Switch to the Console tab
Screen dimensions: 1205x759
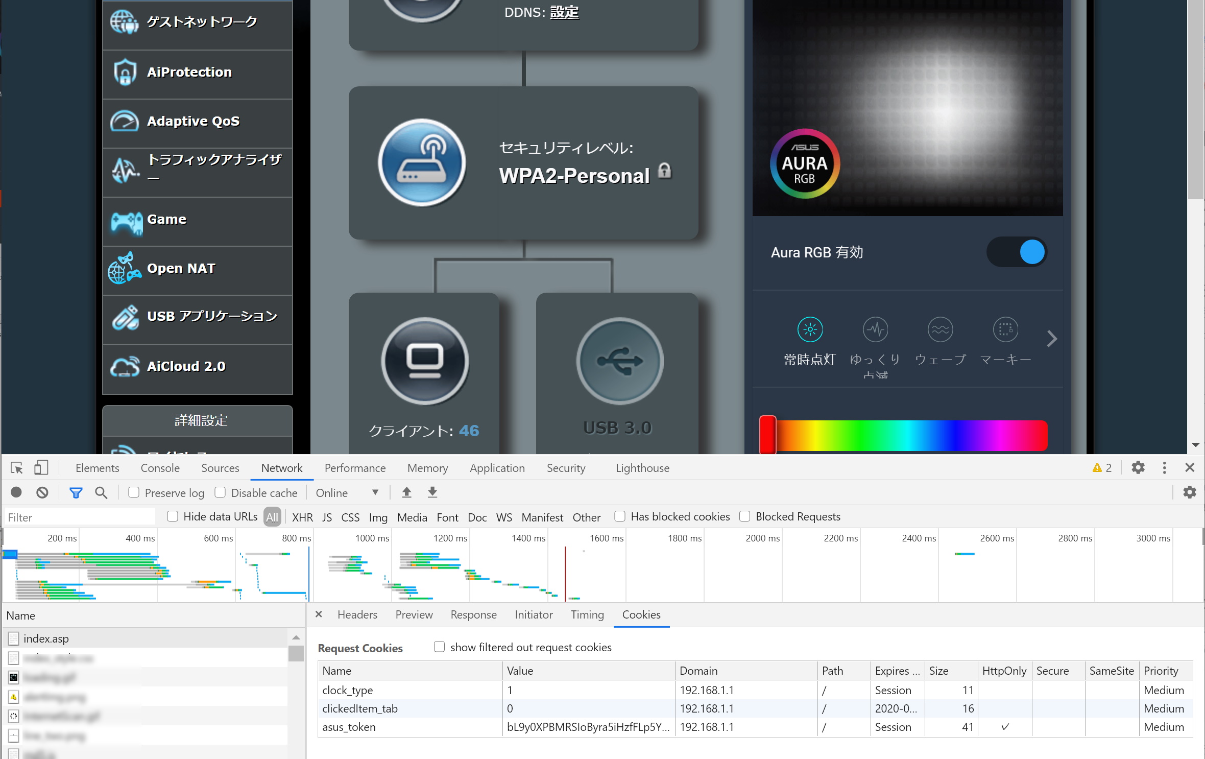pyautogui.click(x=160, y=468)
